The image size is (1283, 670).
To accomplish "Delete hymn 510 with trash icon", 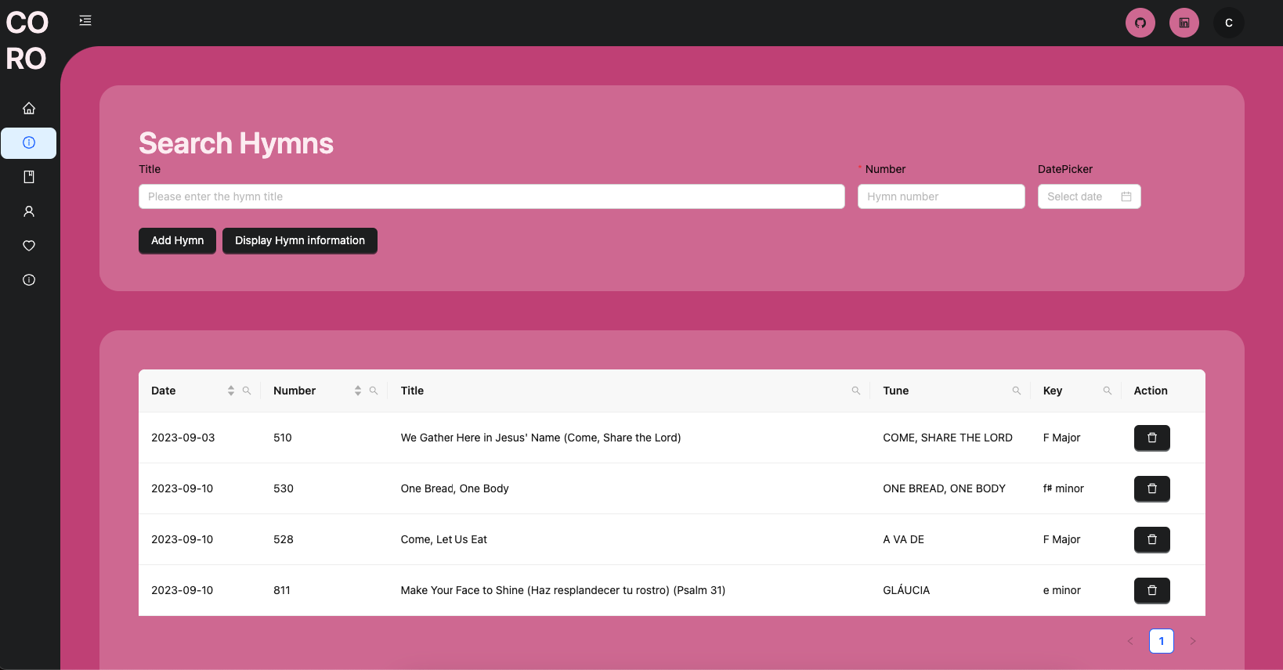I will pyautogui.click(x=1151, y=438).
